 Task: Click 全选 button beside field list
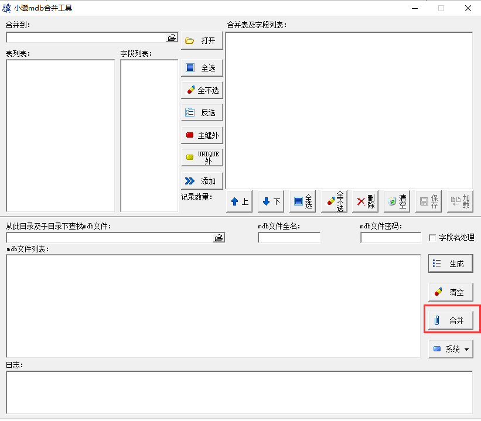pos(202,68)
